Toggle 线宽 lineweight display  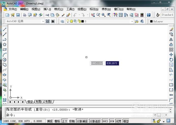click(x=119, y=121)
